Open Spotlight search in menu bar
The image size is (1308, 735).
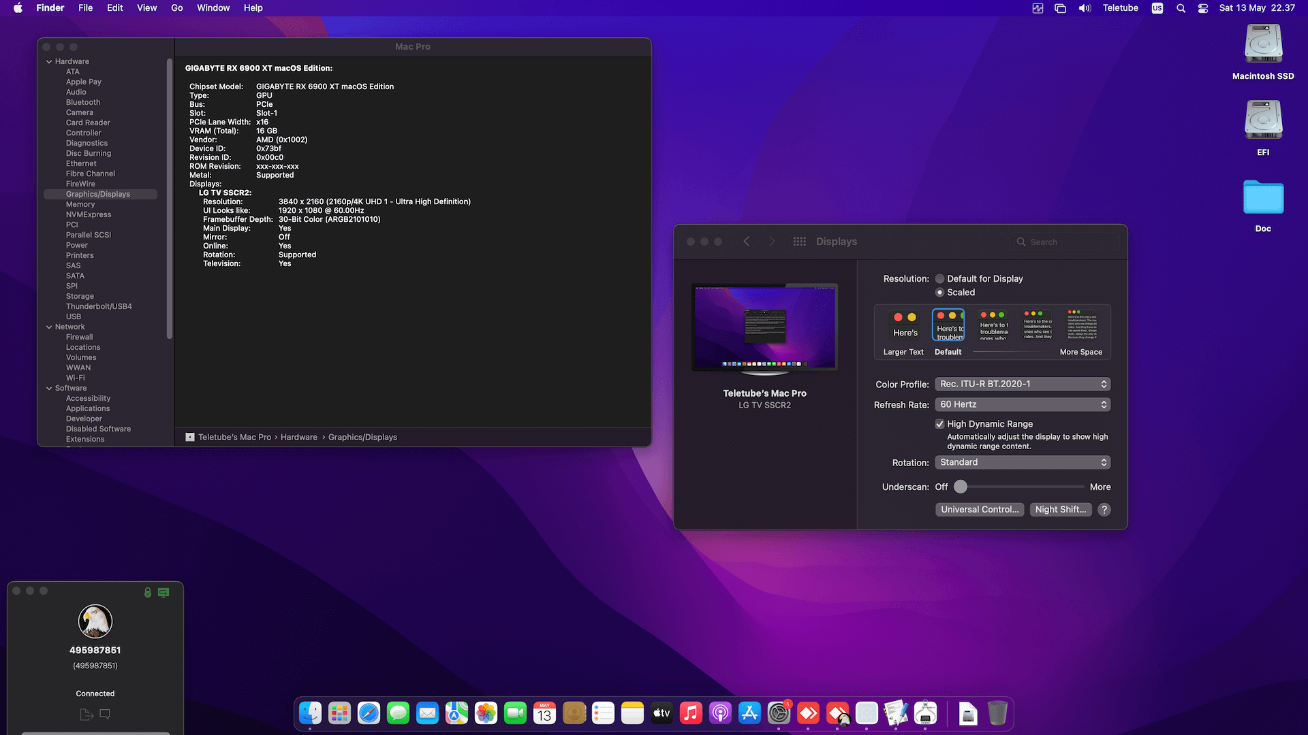coord(1181,8)
